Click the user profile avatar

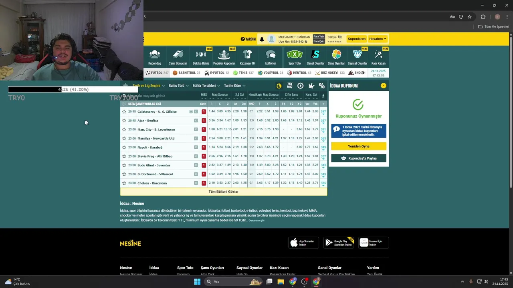coord(272,39)
